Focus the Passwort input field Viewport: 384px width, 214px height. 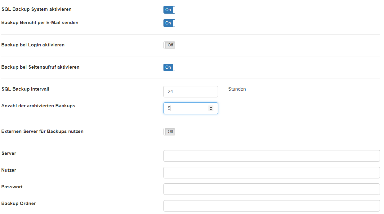click(272, 189)
